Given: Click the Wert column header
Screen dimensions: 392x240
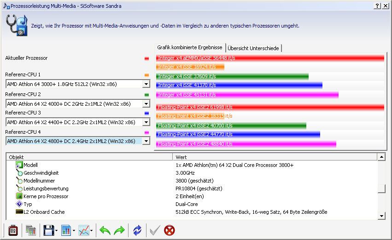Looking at the screenshot, I should pyautogui.click(x=275, y=157).
